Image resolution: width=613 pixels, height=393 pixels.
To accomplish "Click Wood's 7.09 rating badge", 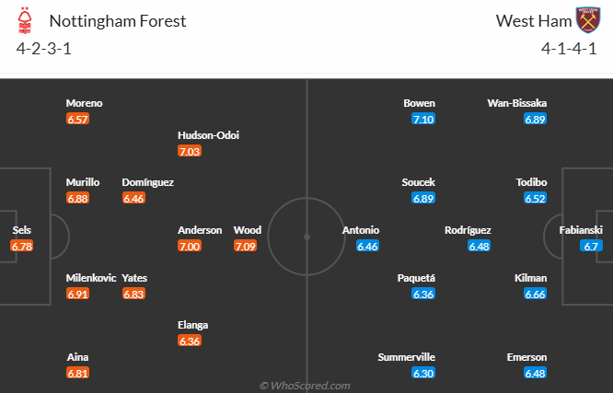I will [246, 246].
